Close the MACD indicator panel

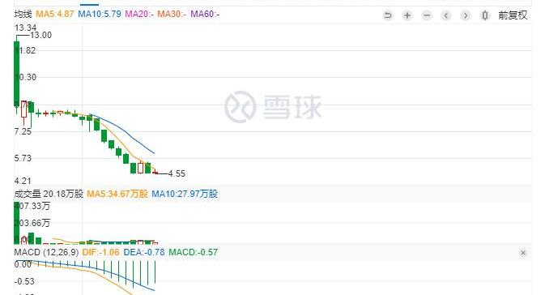click(523, 253)
